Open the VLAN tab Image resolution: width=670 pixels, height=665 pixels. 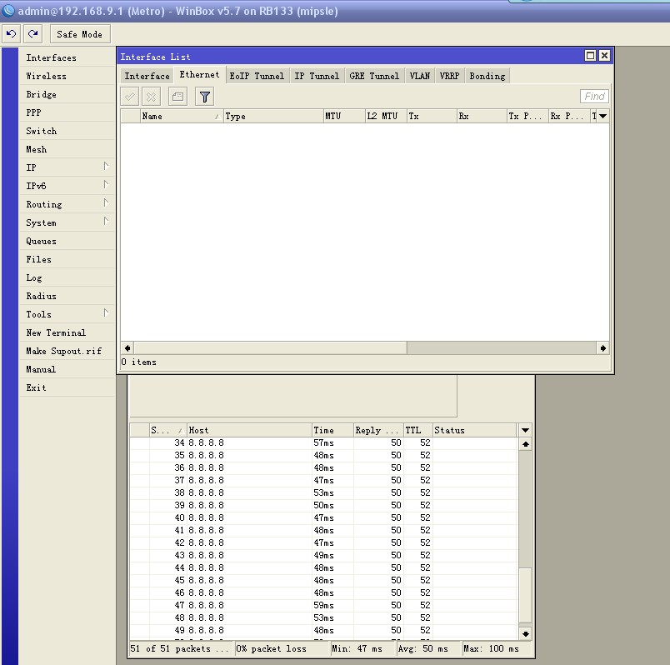pos(420,76)
